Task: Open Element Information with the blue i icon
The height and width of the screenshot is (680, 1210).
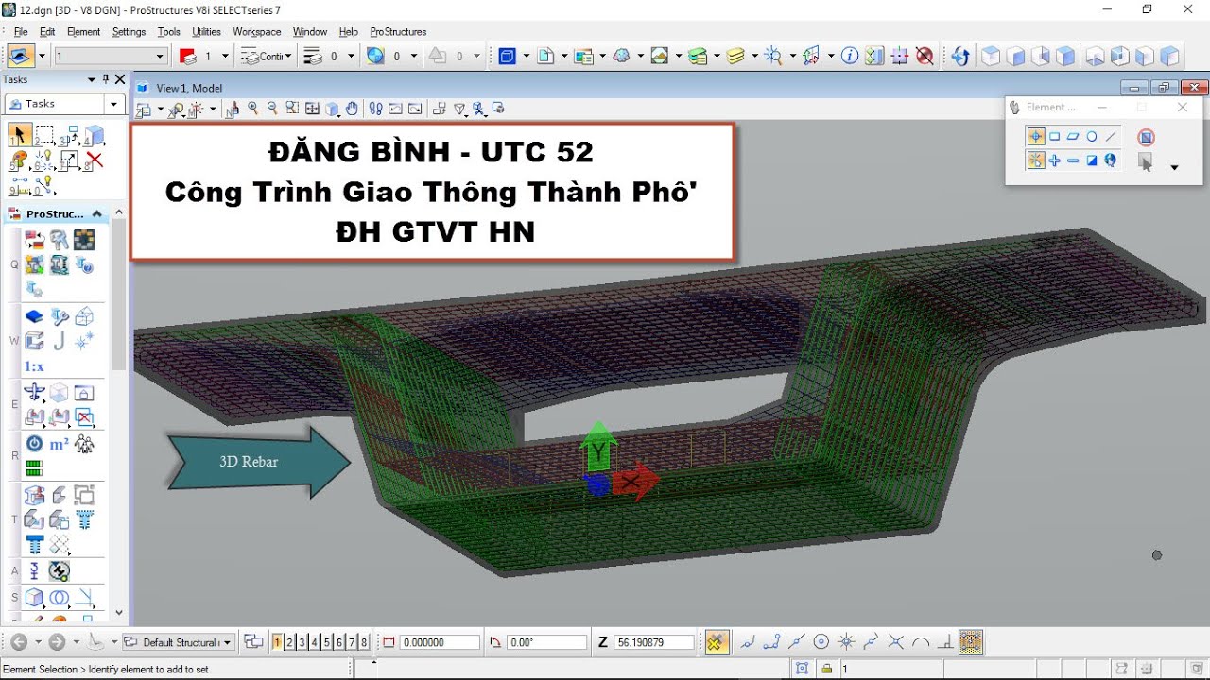Action: [x=849, y=56]
